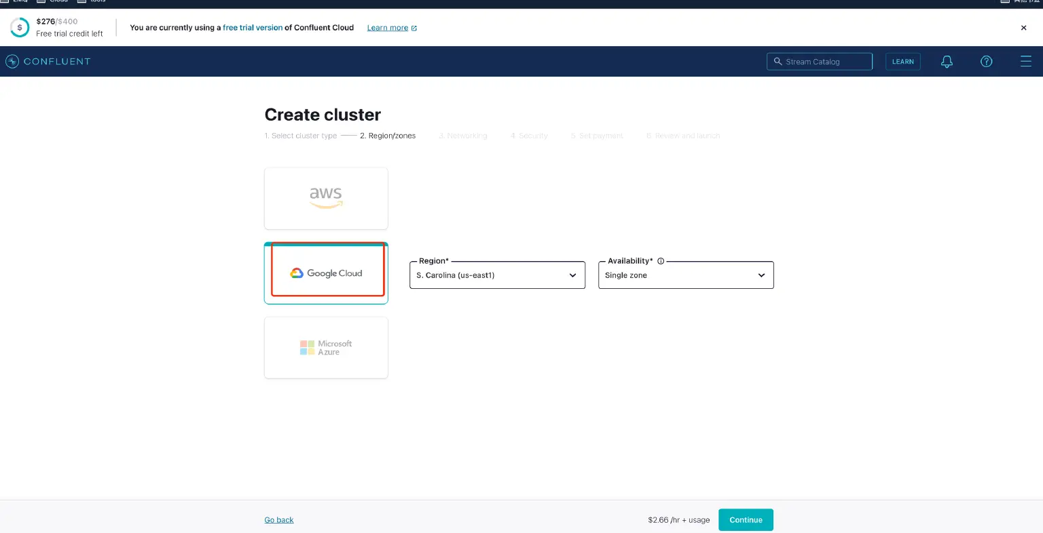Click the Availability info tooltip icon
The image size is (1043, 533).
(661, 260)
